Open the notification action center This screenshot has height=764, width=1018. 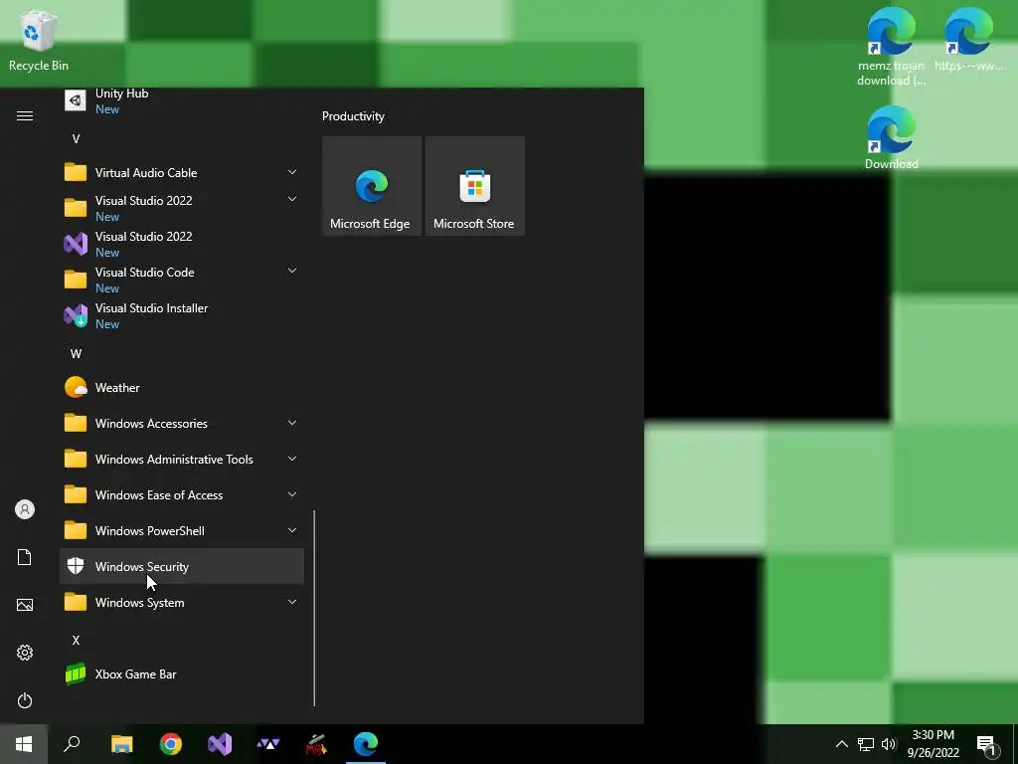(x=987, y=744)
